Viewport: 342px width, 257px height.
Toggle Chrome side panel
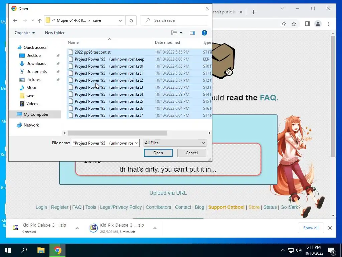(307, 24)
